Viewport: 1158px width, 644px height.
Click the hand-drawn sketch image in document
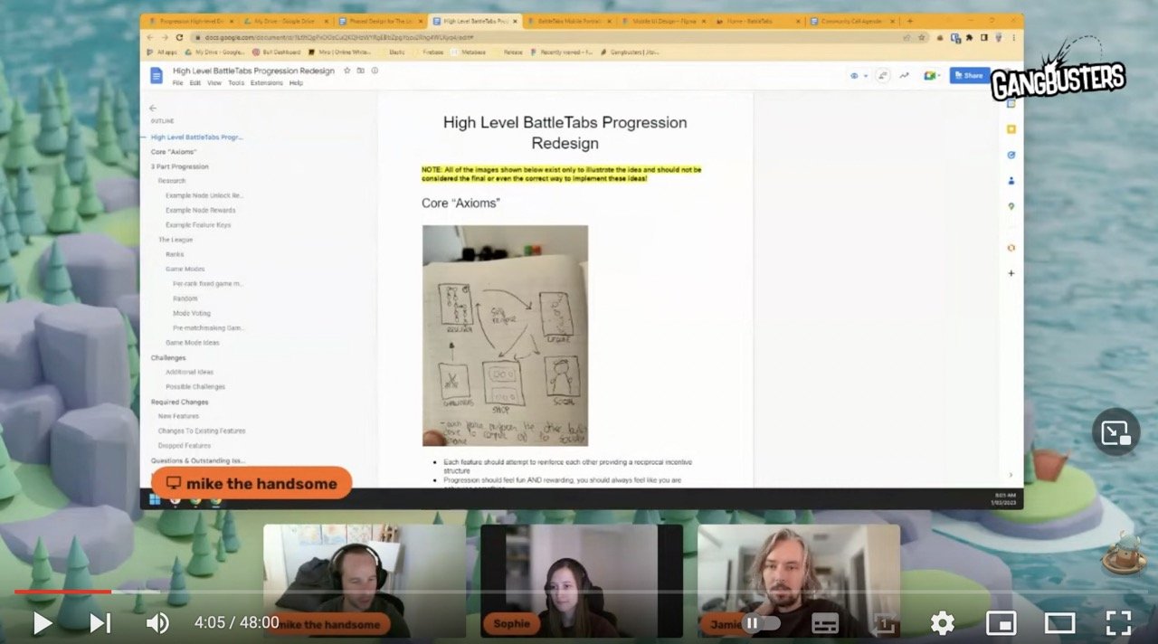[x=505, y=336]
